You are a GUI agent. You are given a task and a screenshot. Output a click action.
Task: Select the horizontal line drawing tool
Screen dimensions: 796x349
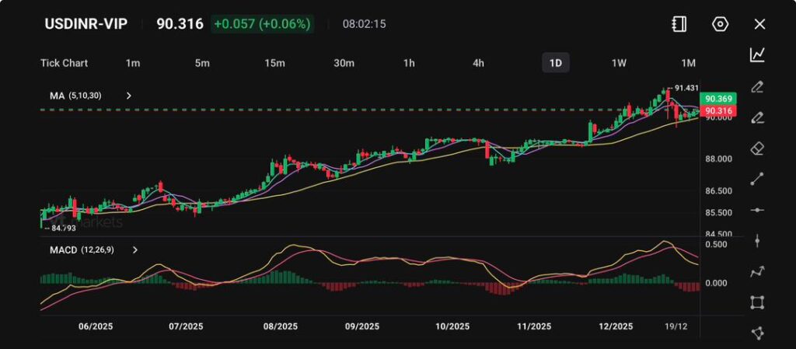(757, 210)
